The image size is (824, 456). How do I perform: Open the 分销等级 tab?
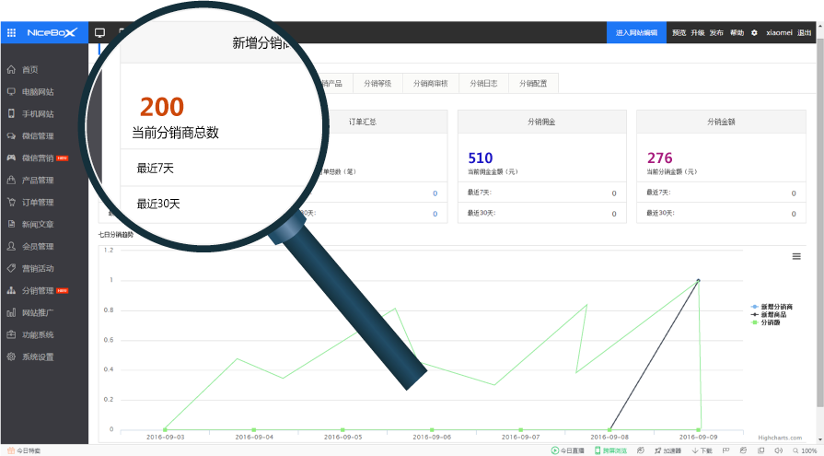[377, 83]
